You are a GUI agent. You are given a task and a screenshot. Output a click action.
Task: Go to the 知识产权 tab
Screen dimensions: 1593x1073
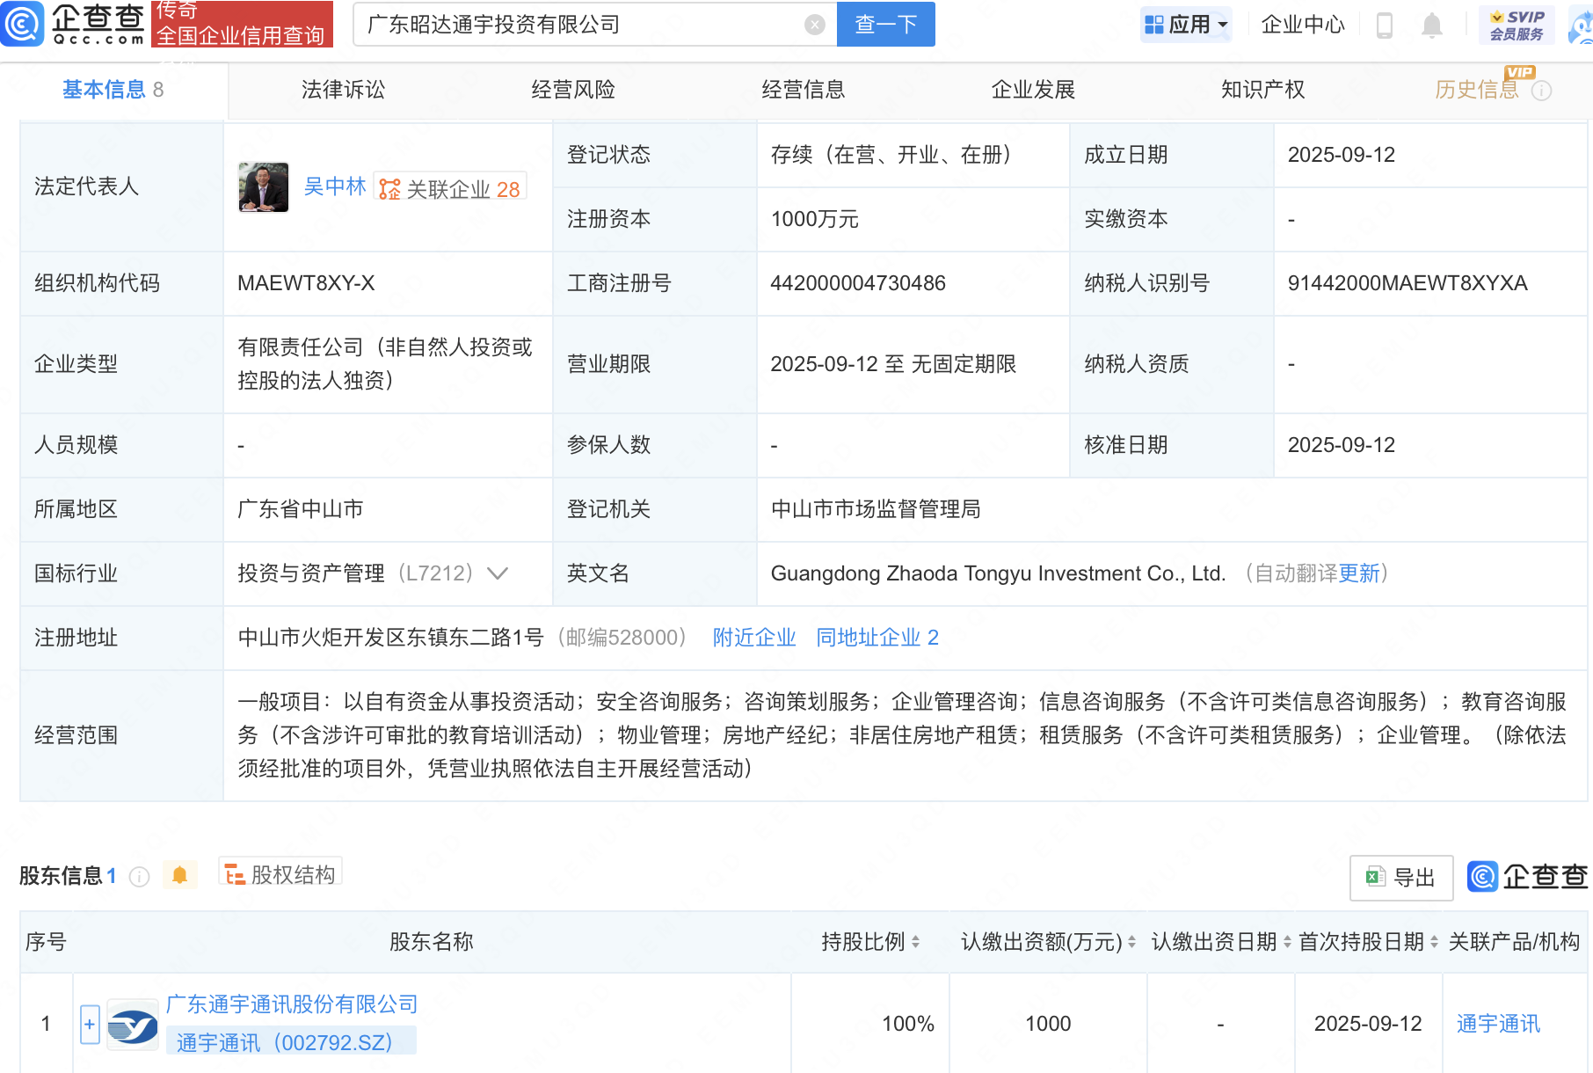point(1262,90)
